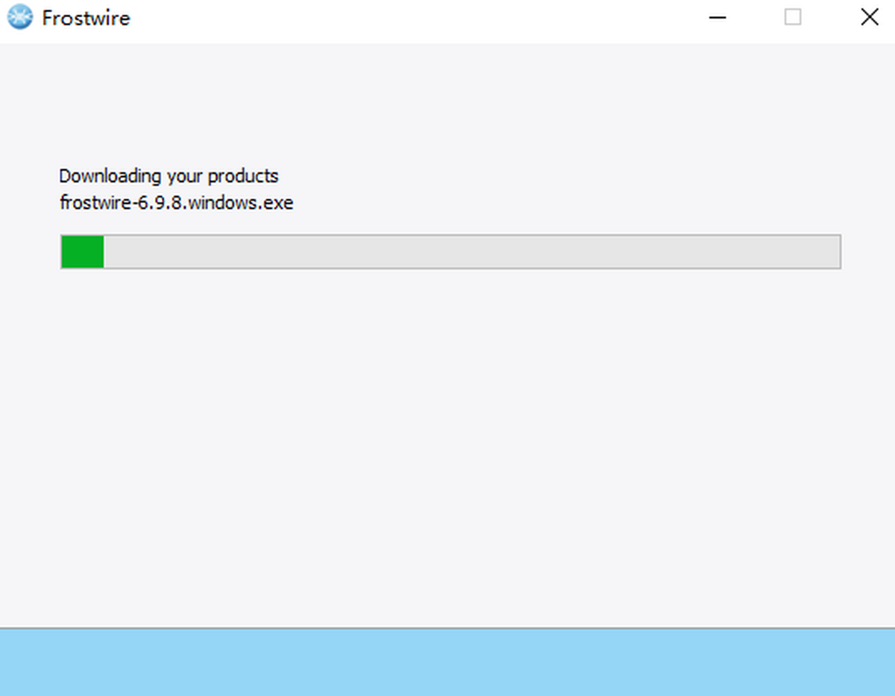Click the download progress bar

click(x=450, y=251)
